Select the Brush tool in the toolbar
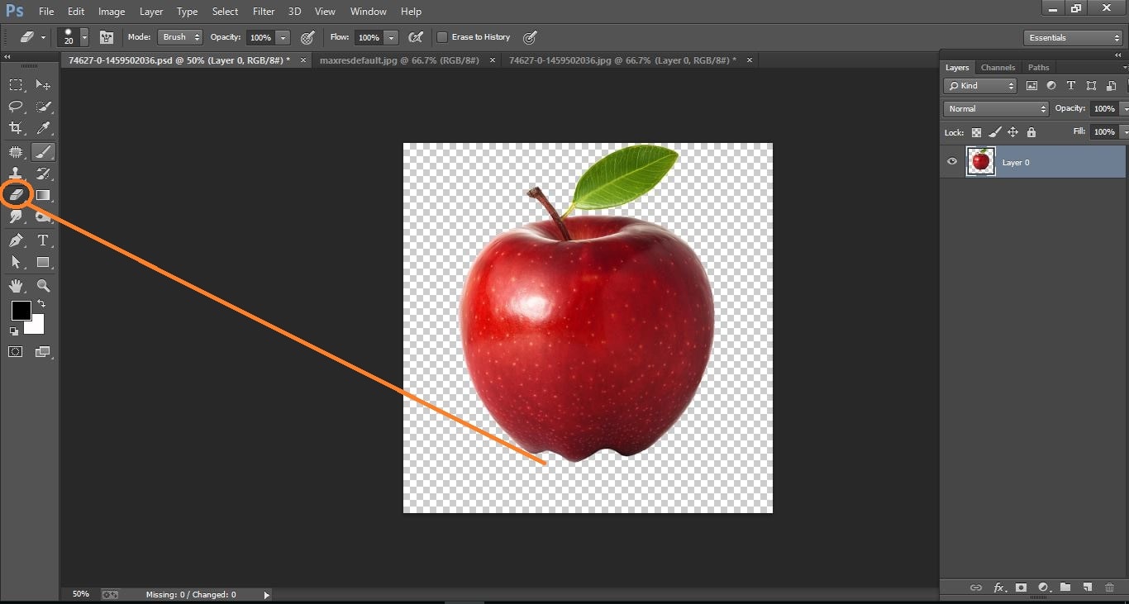1129x604 pixels. tap(43, 152)
